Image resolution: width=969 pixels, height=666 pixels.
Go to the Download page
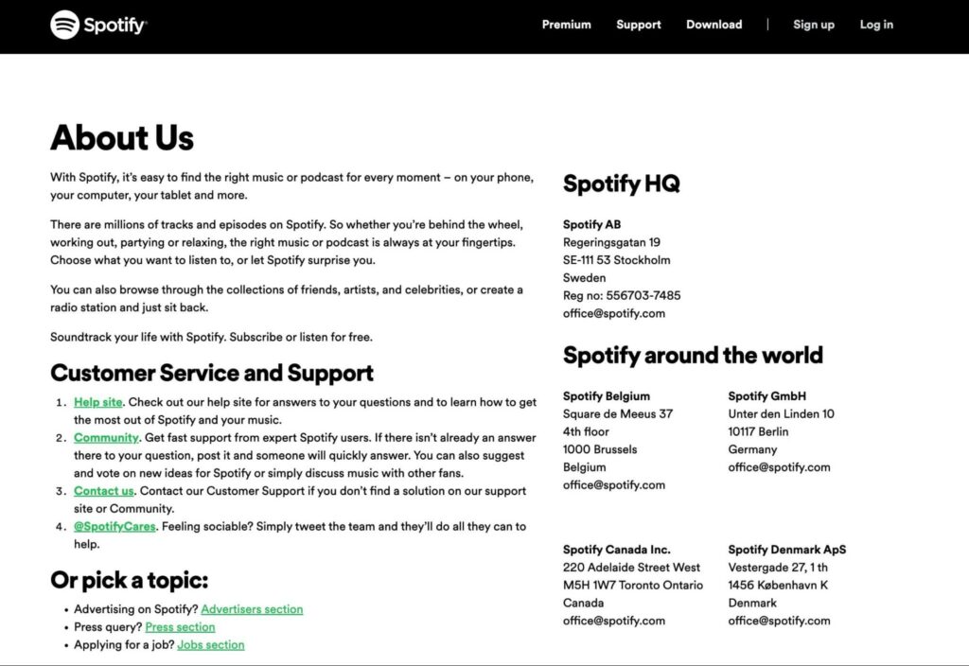(714, 25)
